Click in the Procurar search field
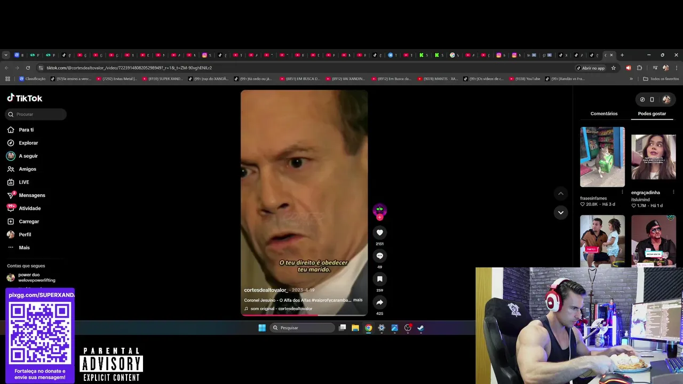 [36, 114]
